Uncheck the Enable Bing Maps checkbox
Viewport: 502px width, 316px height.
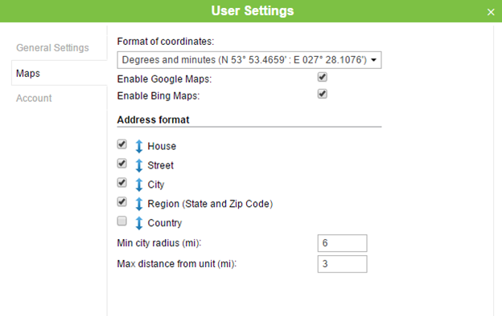(322, 94)
